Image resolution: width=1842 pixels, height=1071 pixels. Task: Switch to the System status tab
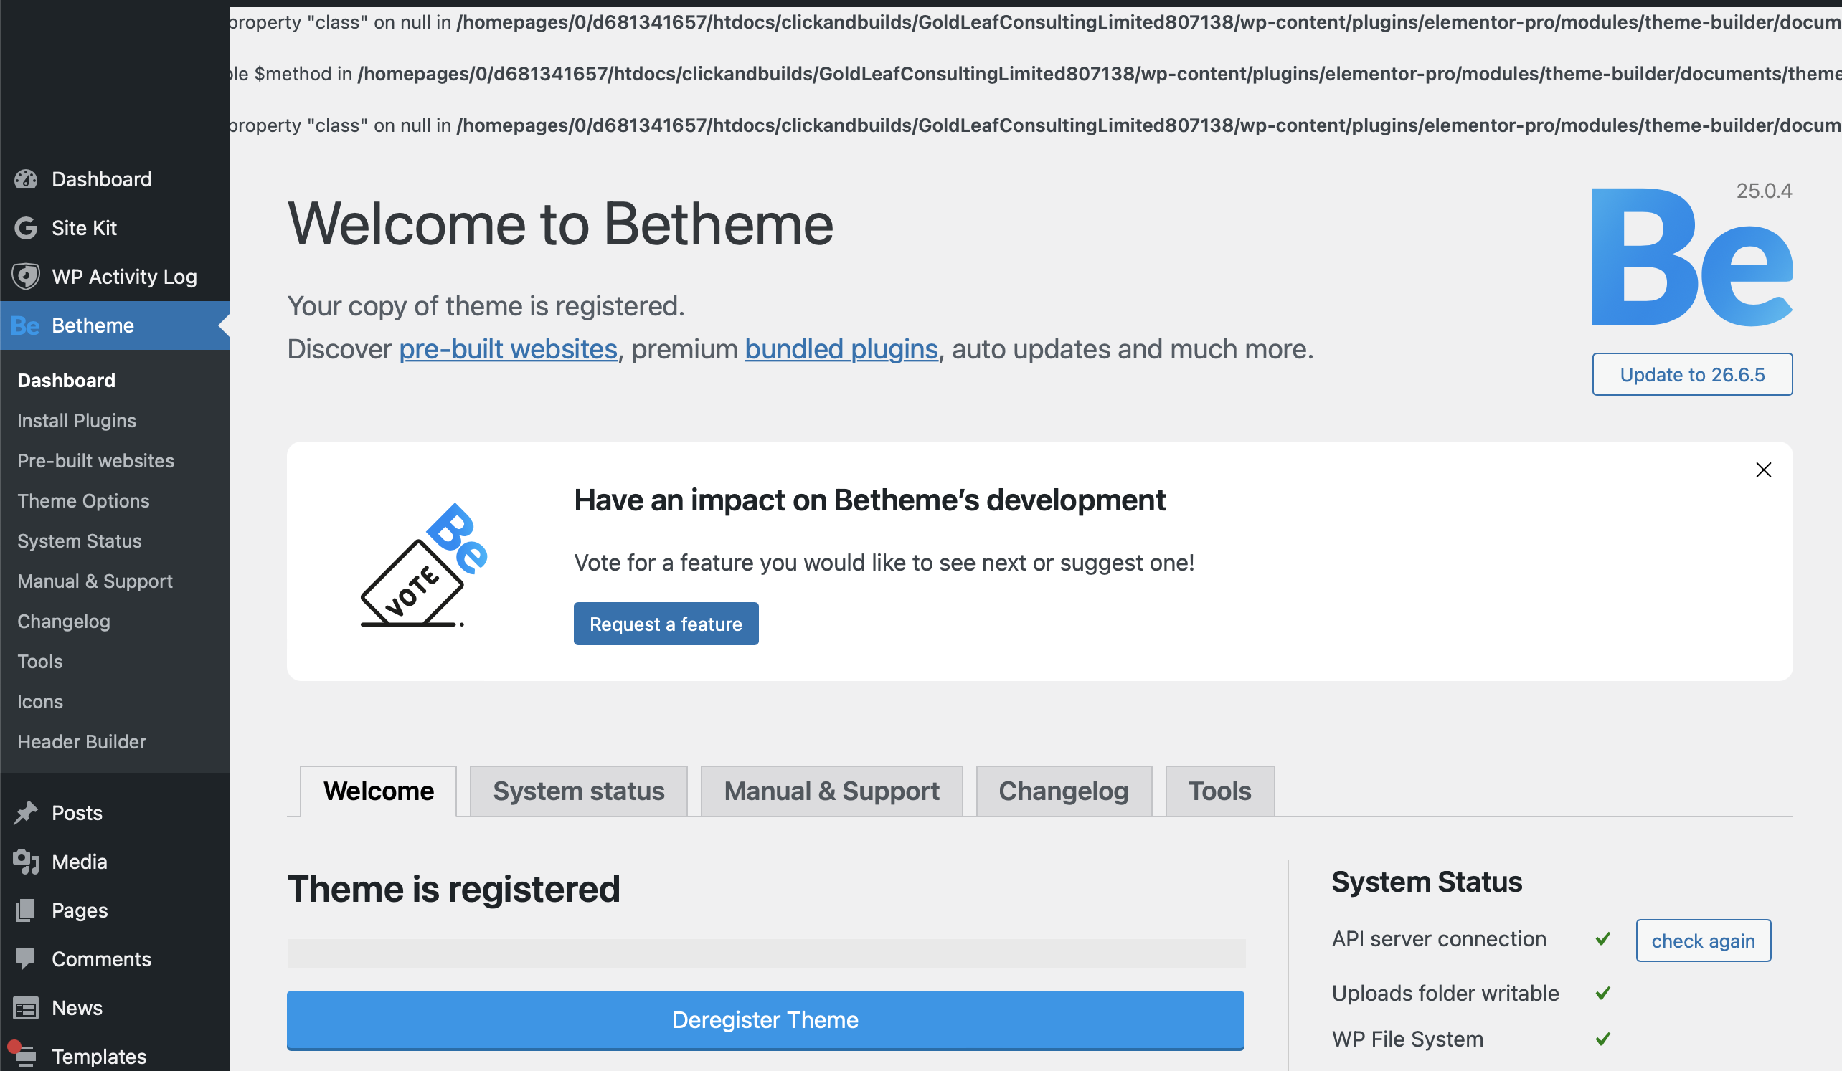(579, 791)
